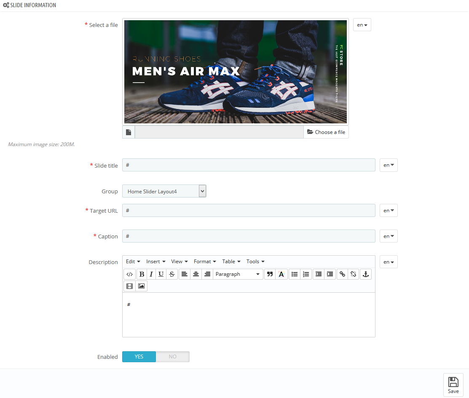Set Enabled to YES
469x398 pixels.
point(139,357)
